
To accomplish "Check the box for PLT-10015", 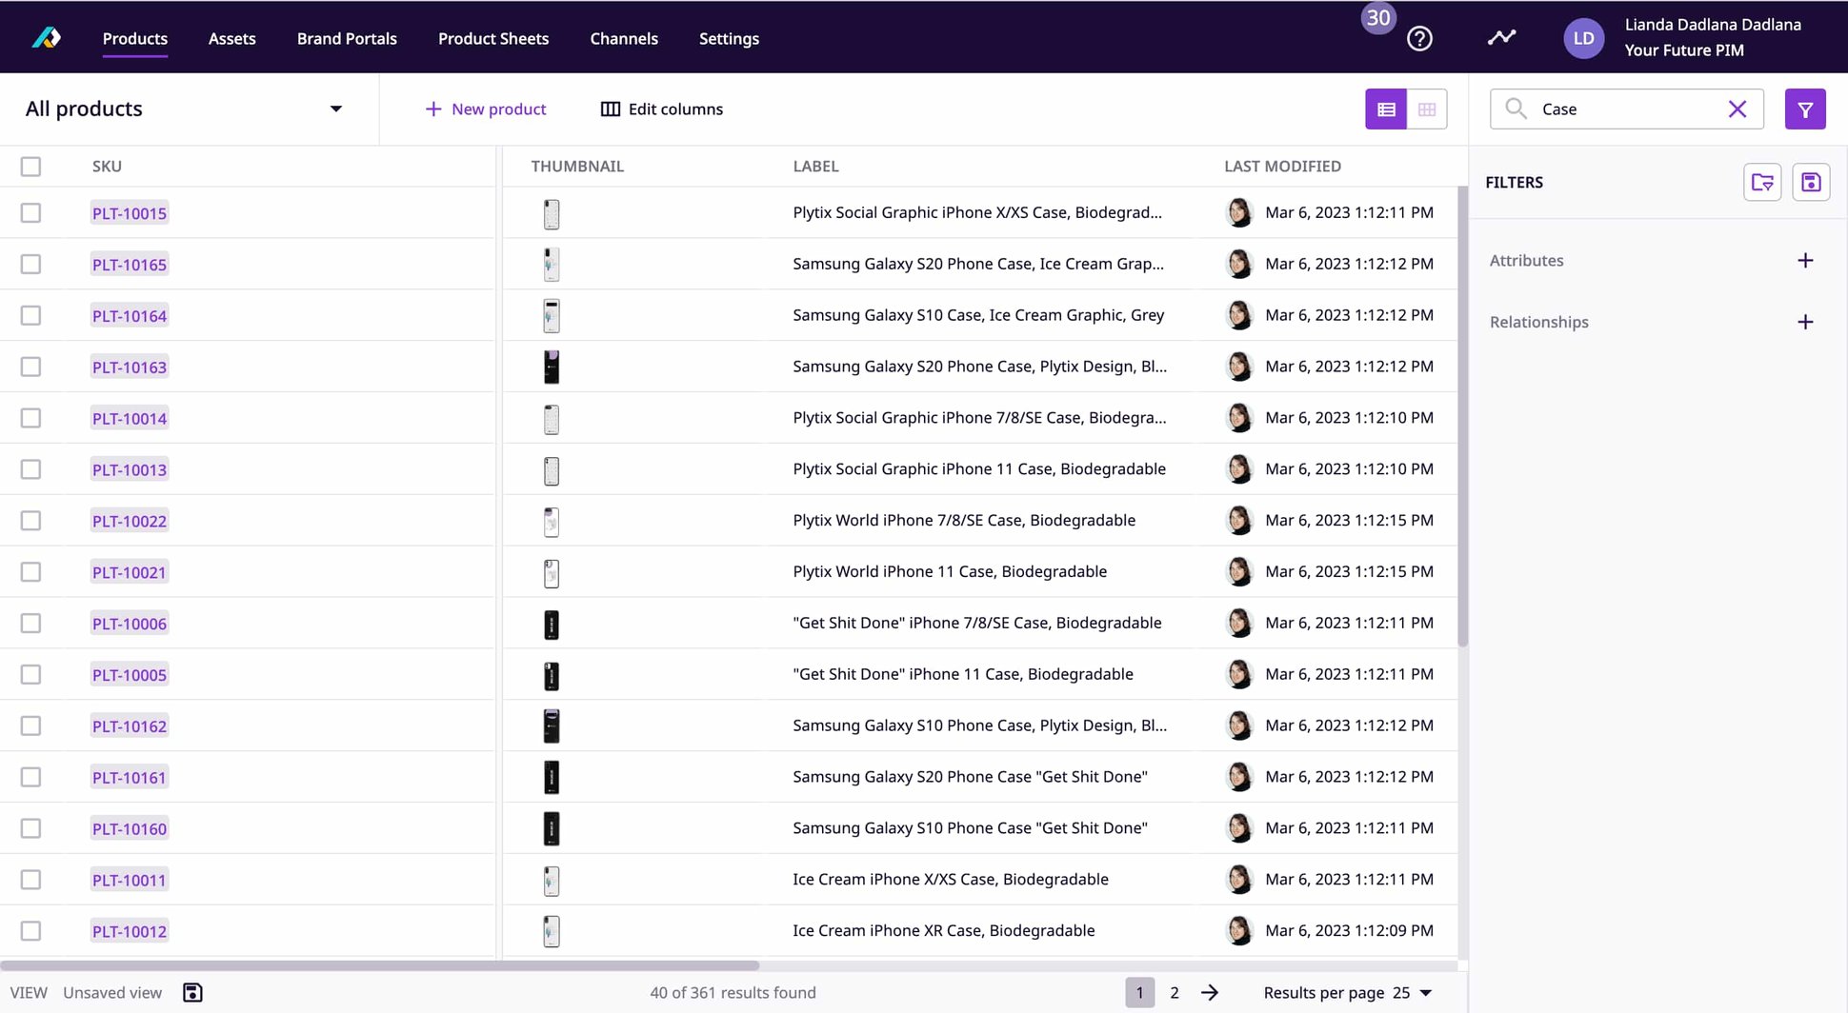I will tap(31, 213).
